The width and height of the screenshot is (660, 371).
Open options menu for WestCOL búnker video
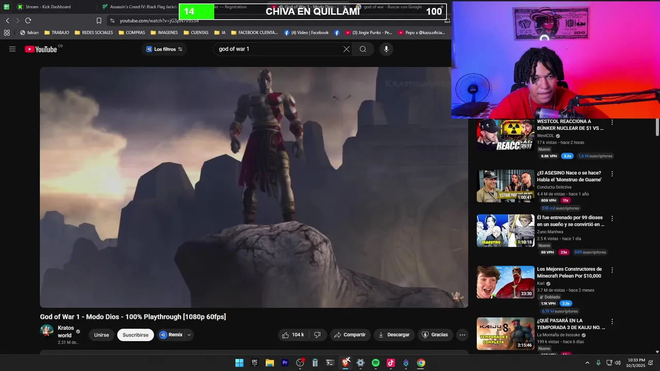612,123
